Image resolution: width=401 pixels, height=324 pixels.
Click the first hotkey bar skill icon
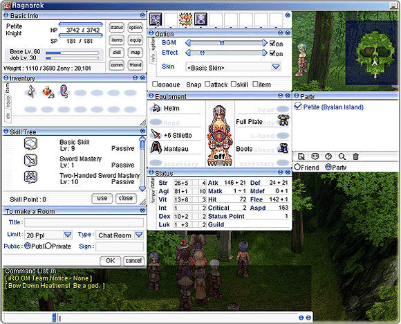(x=156, y=19)
